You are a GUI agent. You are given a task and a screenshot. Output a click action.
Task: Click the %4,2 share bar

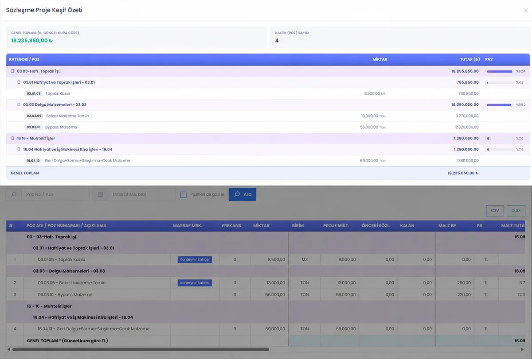(x=500, y=82)
